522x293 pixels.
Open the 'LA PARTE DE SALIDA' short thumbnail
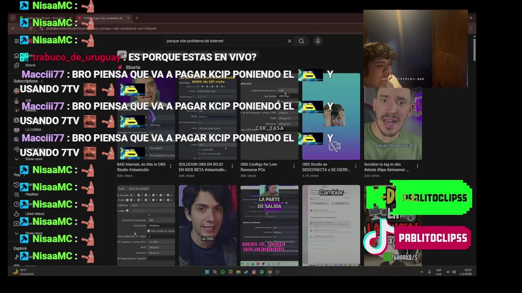tap(269, 225)
